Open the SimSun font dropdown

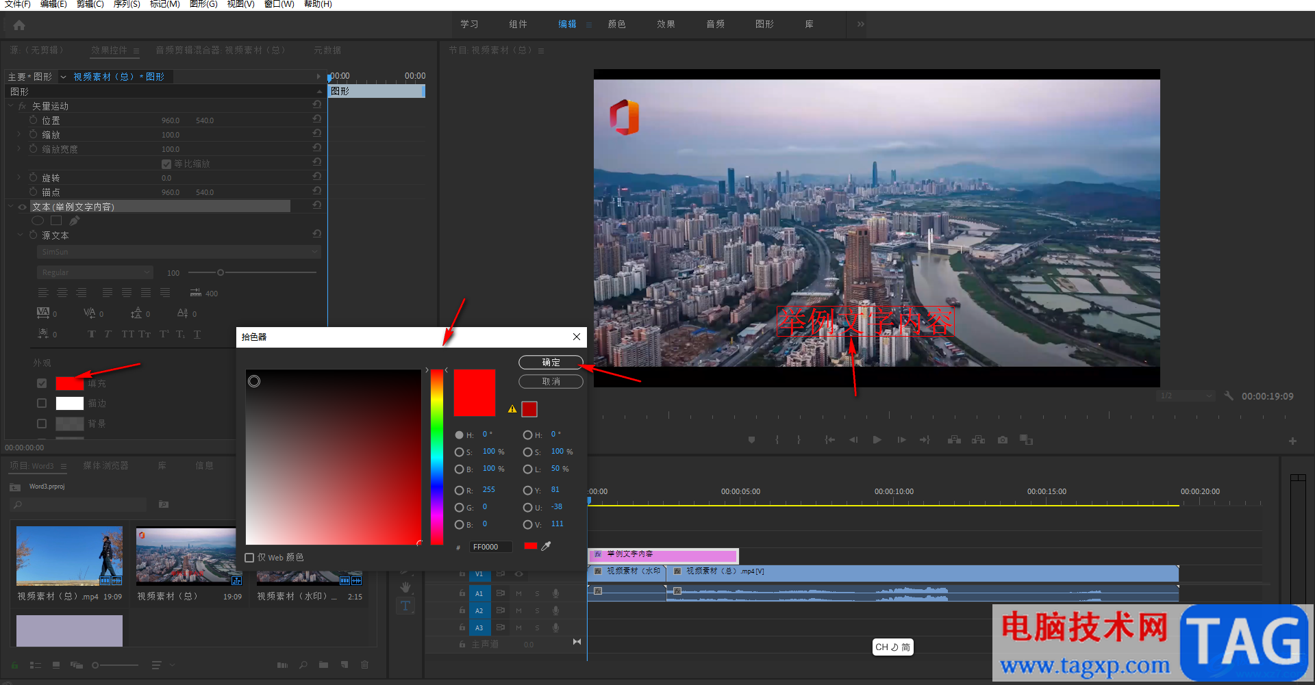(179, 252)
